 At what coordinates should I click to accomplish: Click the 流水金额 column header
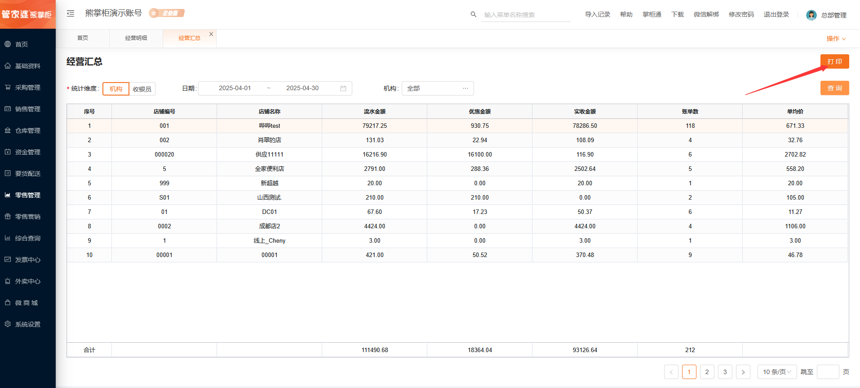374,112
